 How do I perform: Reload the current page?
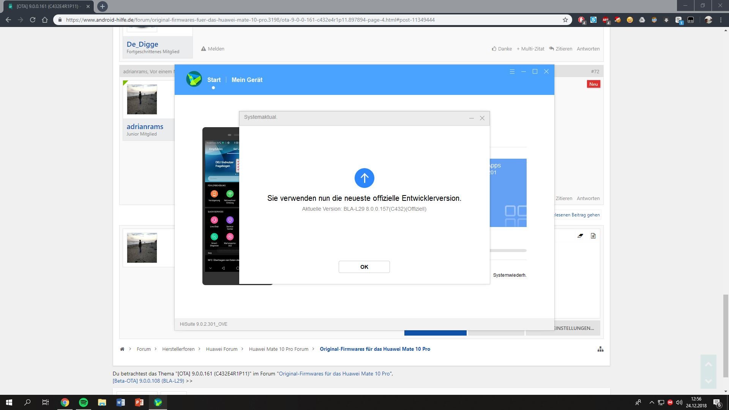[x=33, y=20]
